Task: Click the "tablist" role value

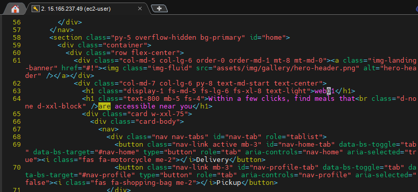Action: click(x=304, y=137)
